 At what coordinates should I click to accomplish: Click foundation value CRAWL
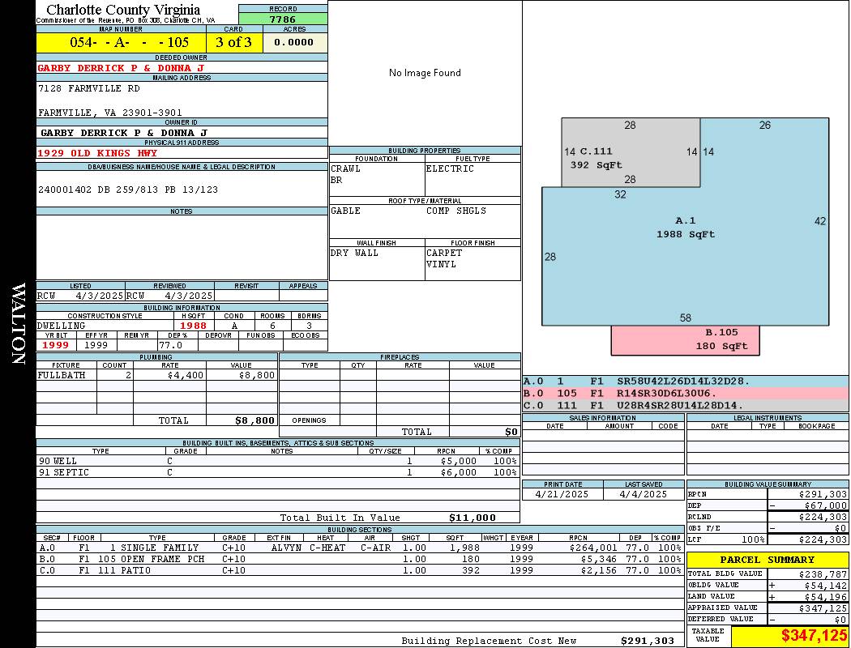coord(346,168)
